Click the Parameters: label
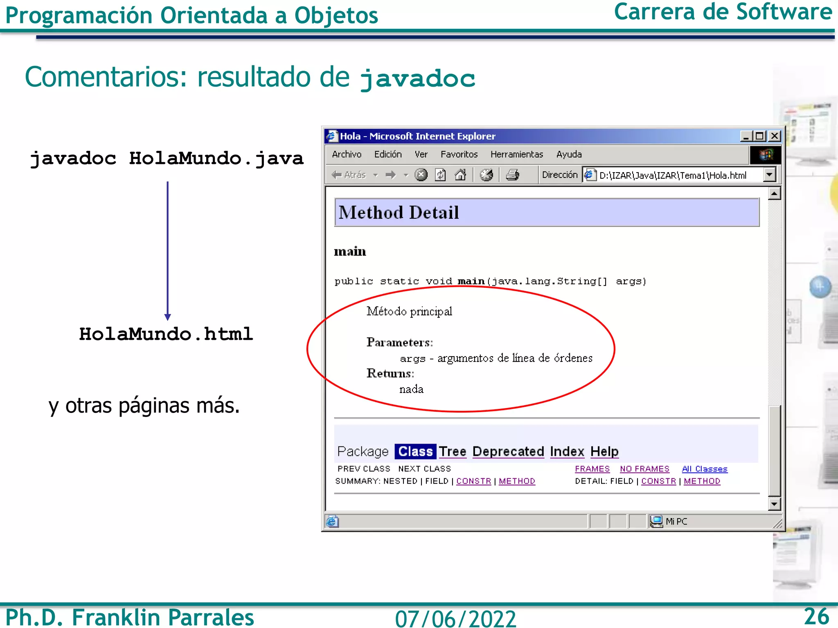 point(400,342)
